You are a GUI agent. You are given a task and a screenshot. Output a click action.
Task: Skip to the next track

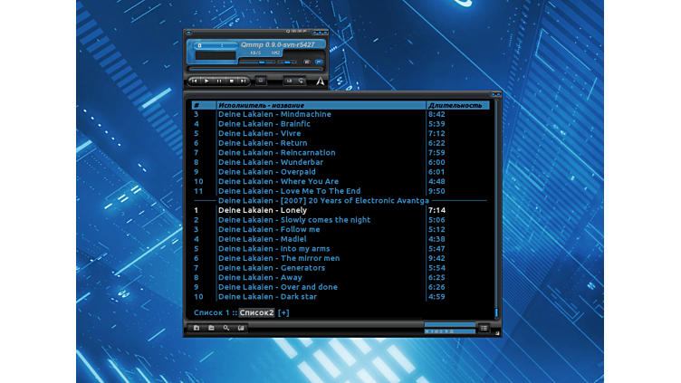244,81
